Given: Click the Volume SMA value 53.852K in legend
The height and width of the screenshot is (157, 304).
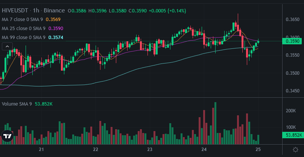Looking at the screenshot, I should point(44,104).
